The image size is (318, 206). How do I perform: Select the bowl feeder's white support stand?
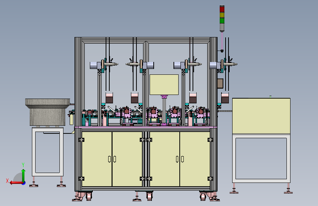(48, 152)
